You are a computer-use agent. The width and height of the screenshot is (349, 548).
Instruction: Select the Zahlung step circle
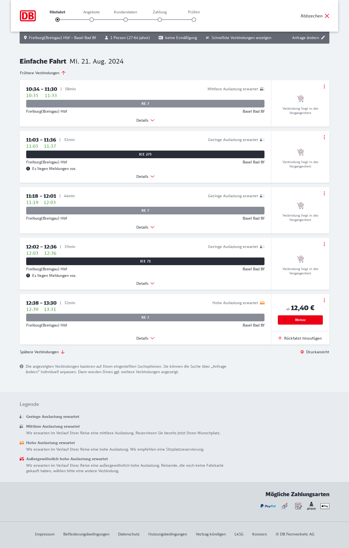(160, 20)
